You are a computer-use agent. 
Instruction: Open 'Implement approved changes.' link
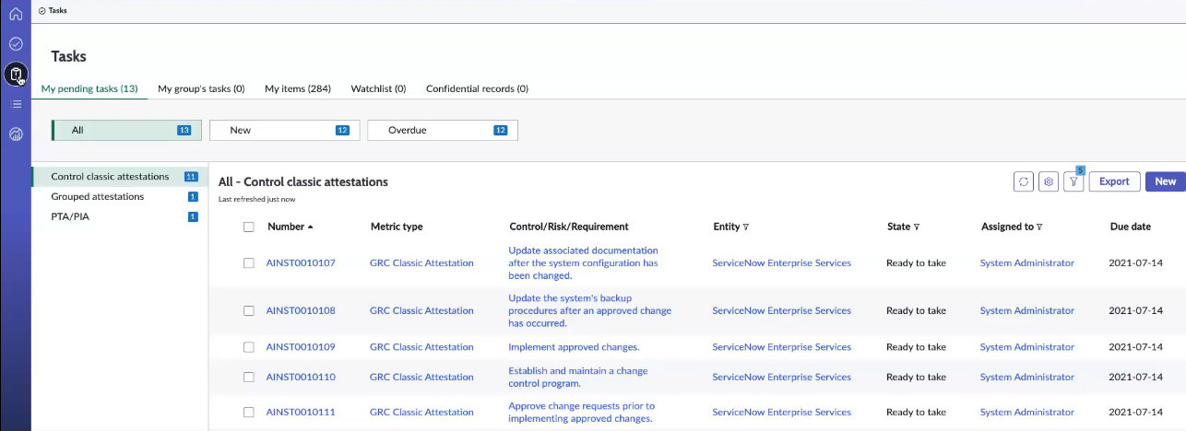574,347
